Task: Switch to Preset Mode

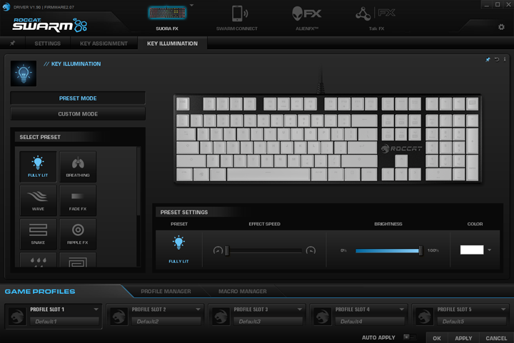Action: (x=78, y=98)
